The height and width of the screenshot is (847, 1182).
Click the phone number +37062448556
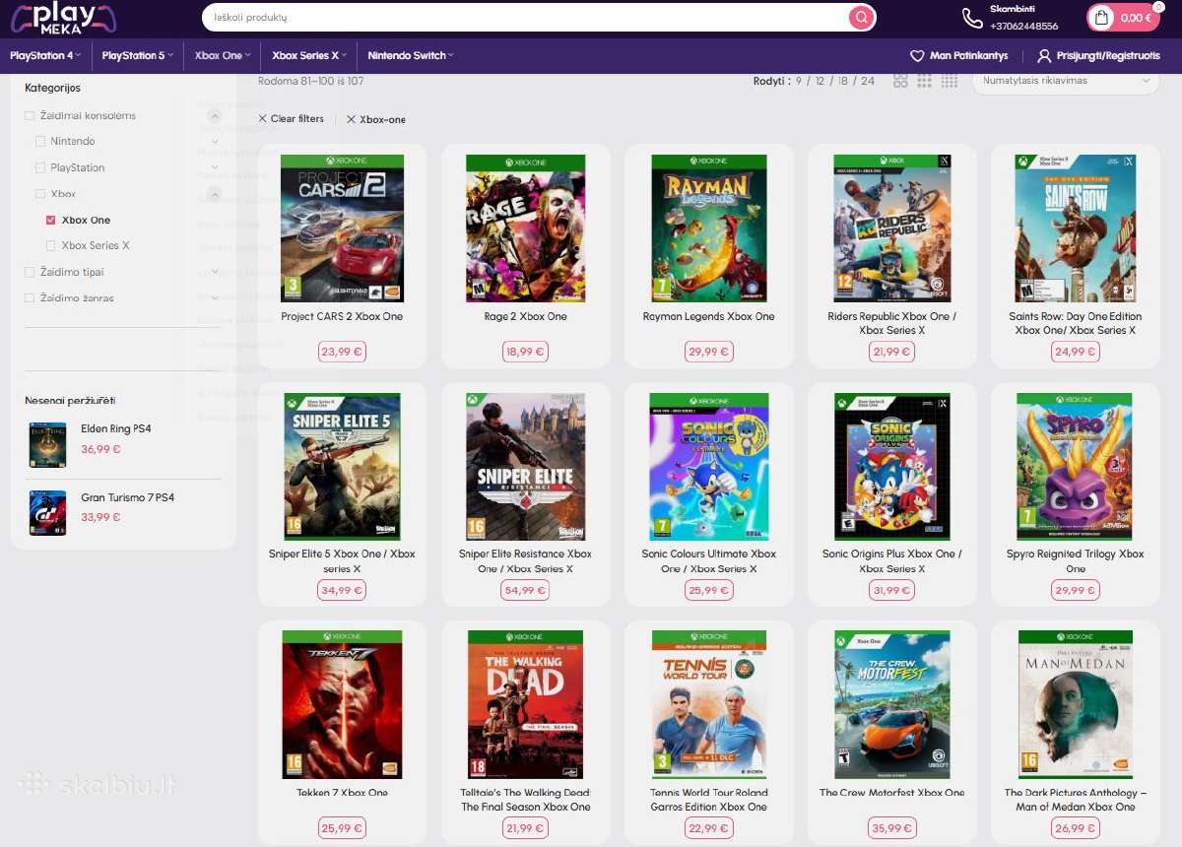(x=1024, y=27)
